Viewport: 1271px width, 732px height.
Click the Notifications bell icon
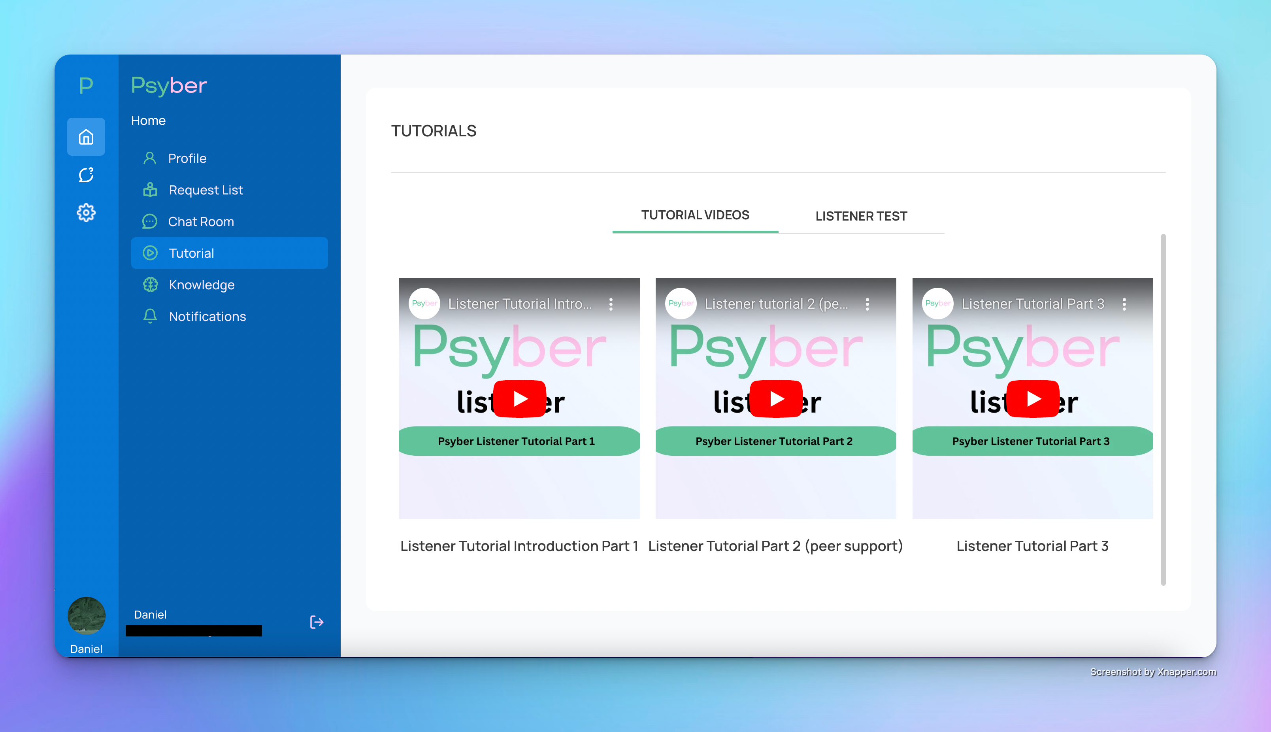pyautogui.click(x=150, y=316)
